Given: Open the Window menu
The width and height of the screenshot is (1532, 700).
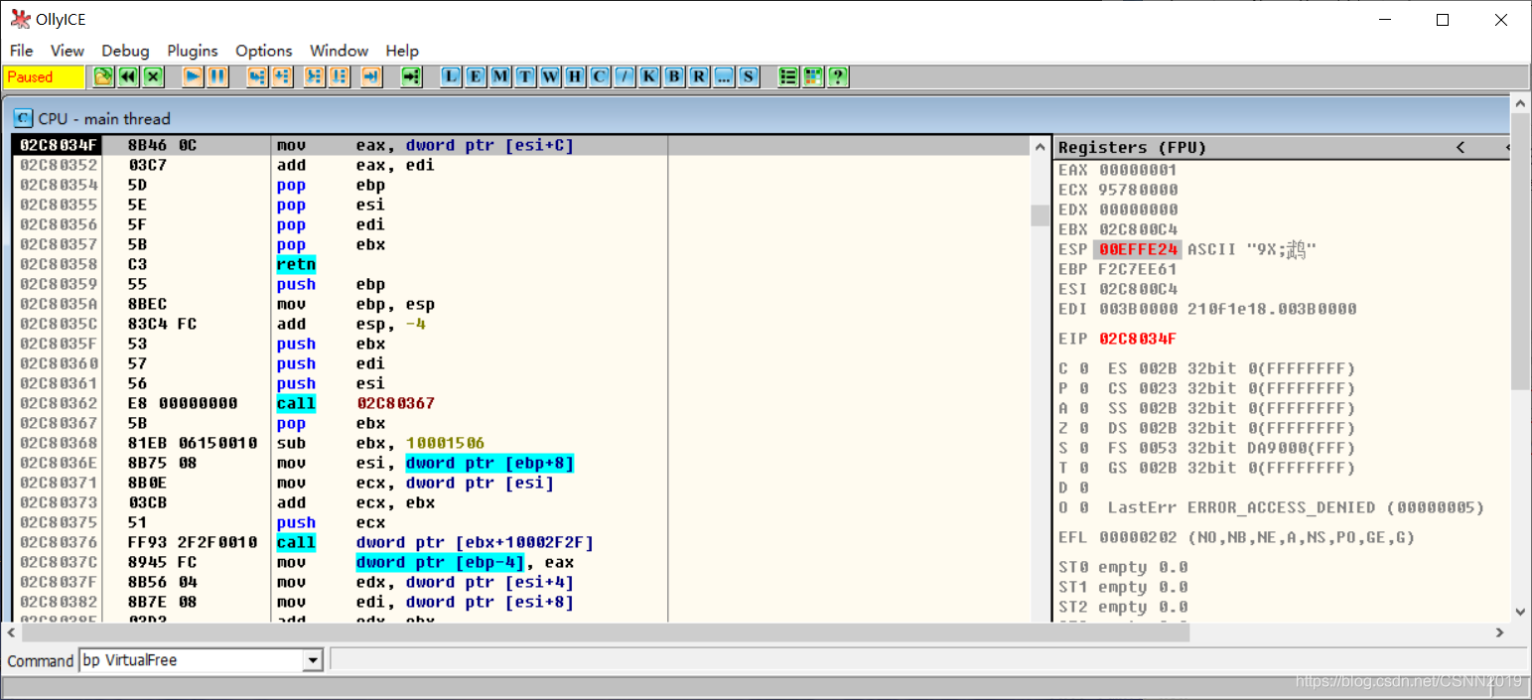Looking at the screenshot, I should [339, 51].
